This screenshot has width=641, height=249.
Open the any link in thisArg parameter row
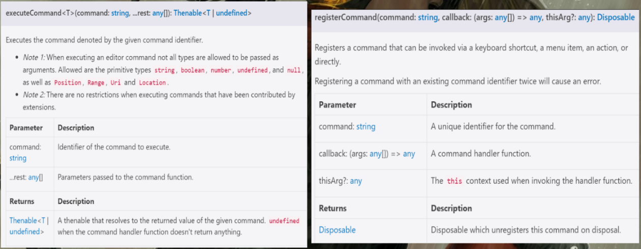pos(356,181)
